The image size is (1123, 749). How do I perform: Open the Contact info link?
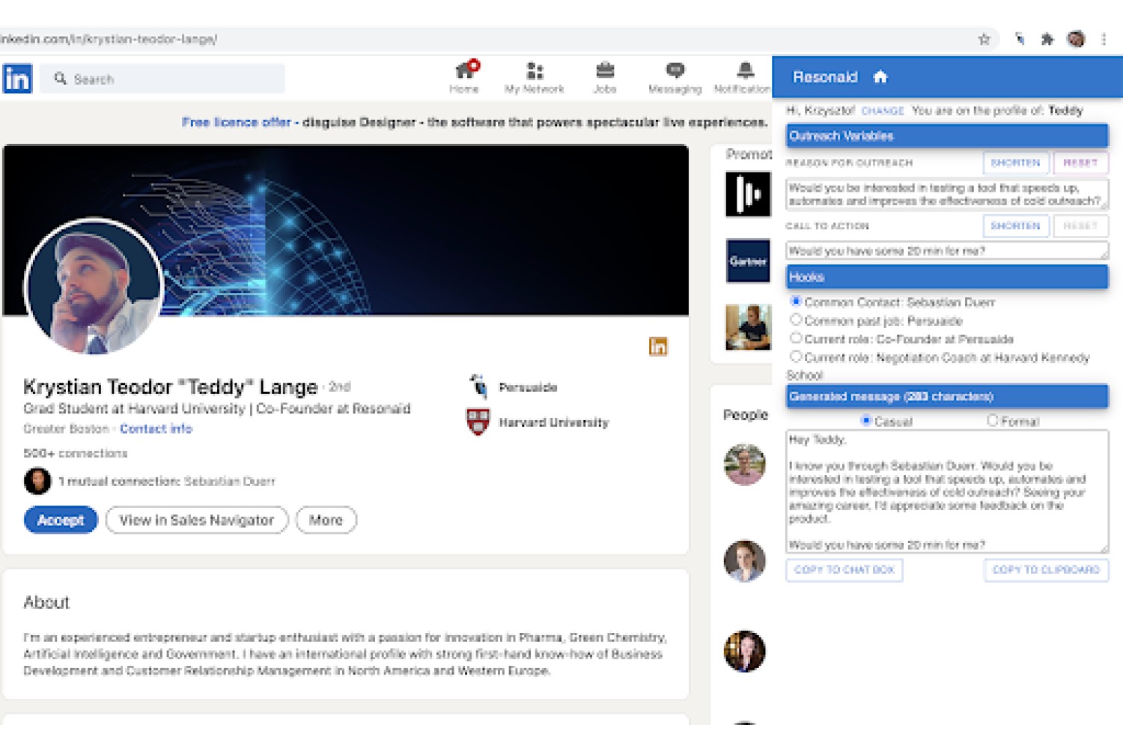tap(156, 428)
